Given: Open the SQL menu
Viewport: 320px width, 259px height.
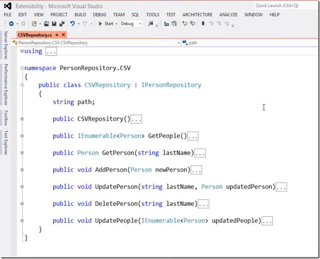Looking at the screenshot, I should 135,15.
